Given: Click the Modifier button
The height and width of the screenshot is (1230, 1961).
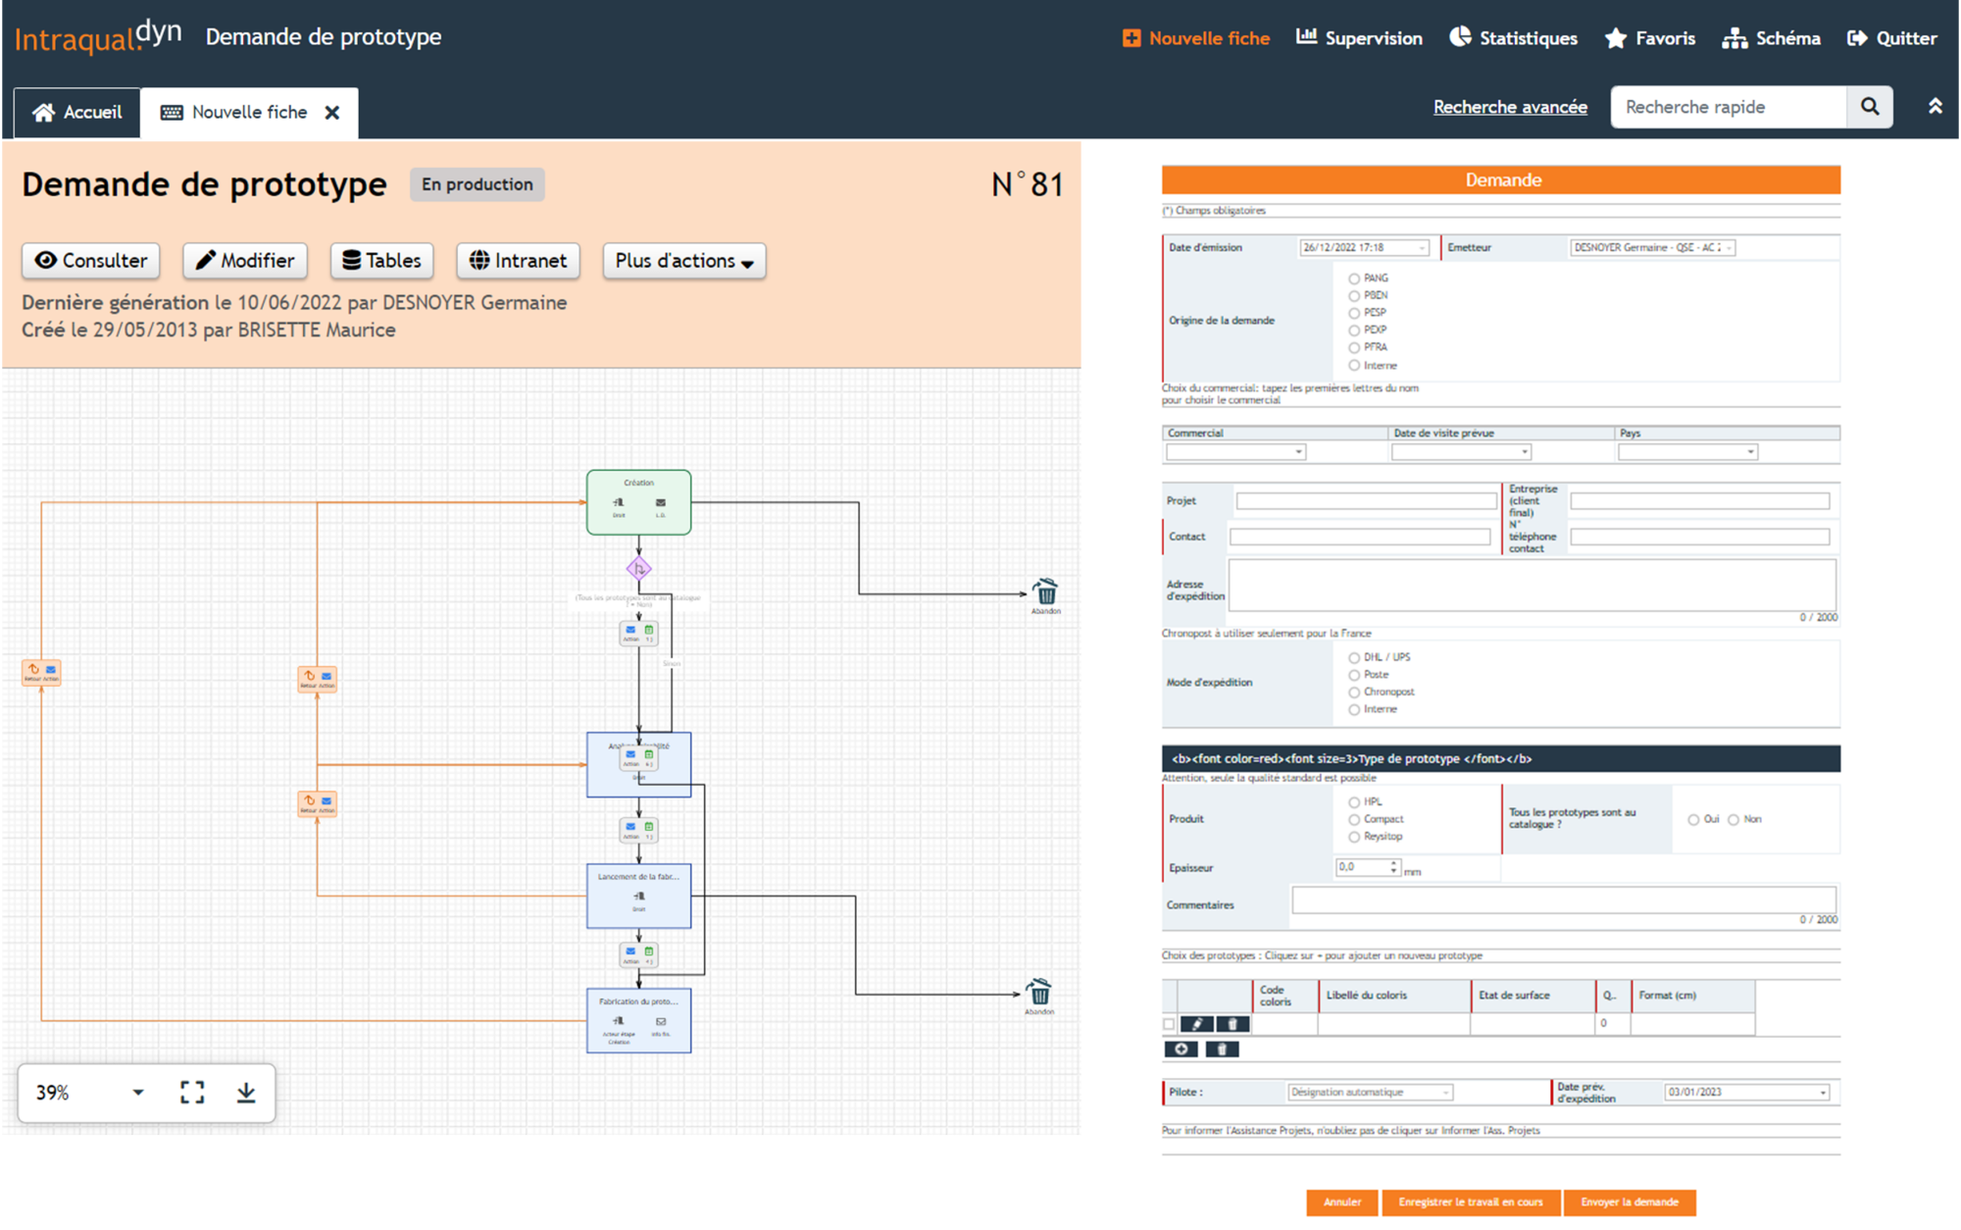Looking at the screenshot, I should click(245, 261).
